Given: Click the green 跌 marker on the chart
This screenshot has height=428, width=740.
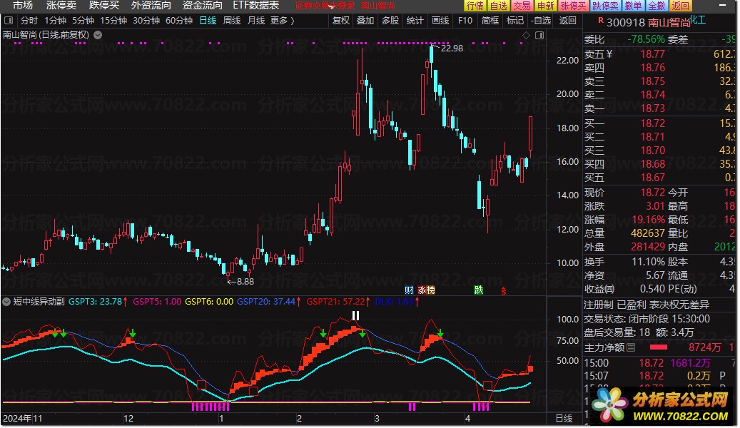Looking at the screenshot, I should (x=479, y=290).
